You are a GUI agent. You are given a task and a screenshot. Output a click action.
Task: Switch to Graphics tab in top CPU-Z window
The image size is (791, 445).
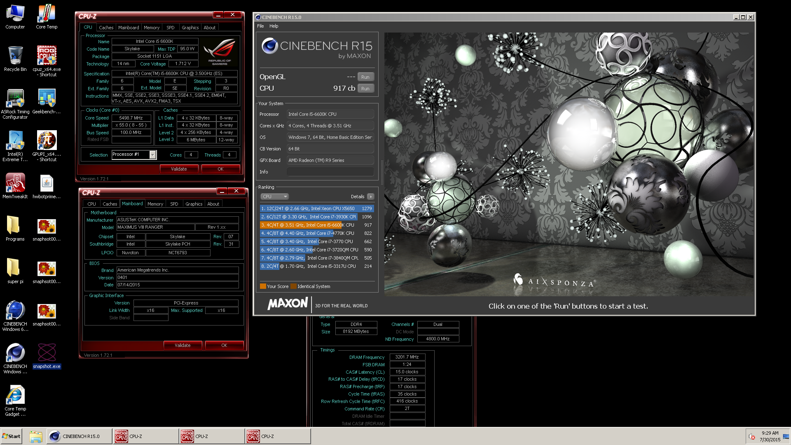pos(190,28)
